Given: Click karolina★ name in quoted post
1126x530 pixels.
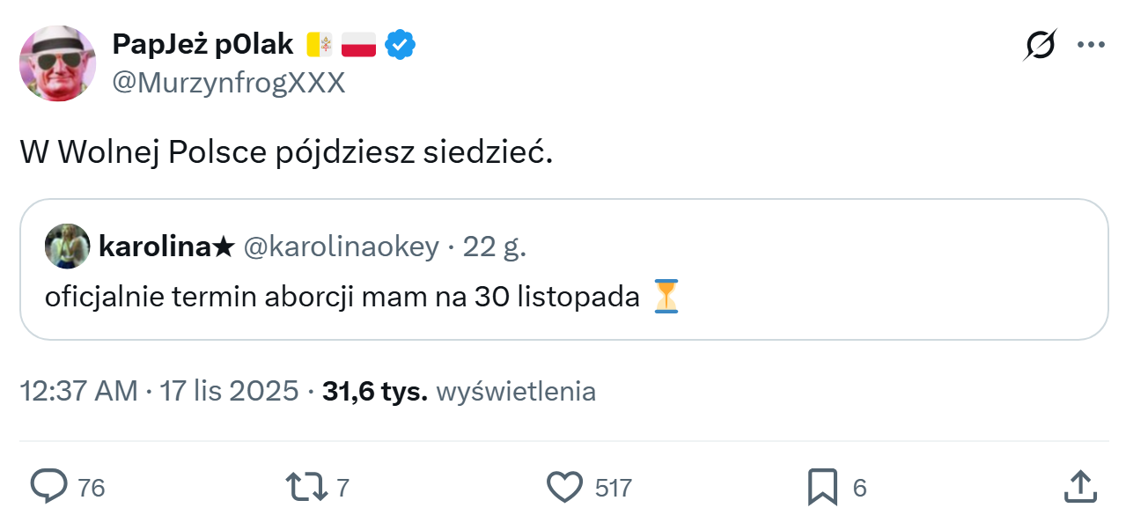Looking at the screenshot, I should tap(166, 247).
